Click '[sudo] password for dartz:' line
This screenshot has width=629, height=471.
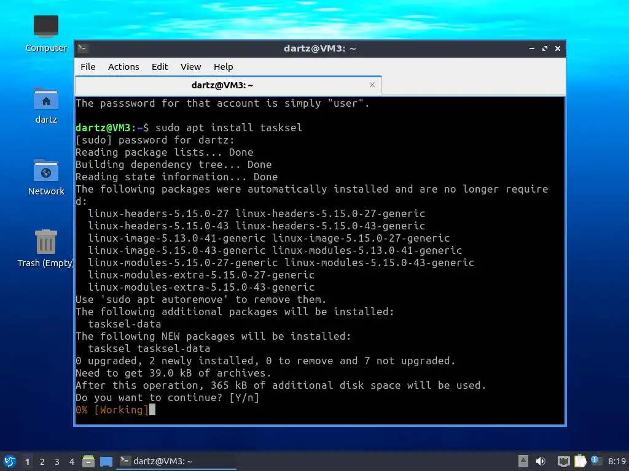pos(155,140)
